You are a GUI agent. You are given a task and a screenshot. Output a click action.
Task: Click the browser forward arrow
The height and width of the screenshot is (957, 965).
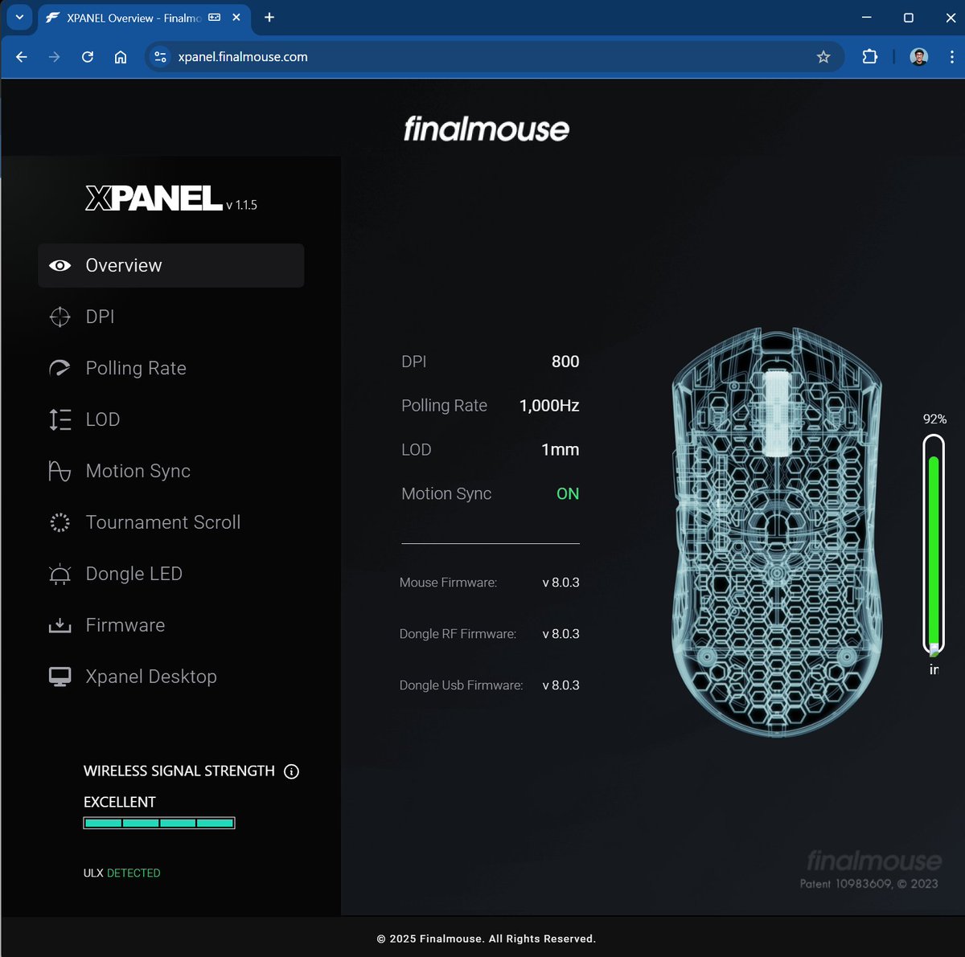pyautogui.click(x=54, y=57)
